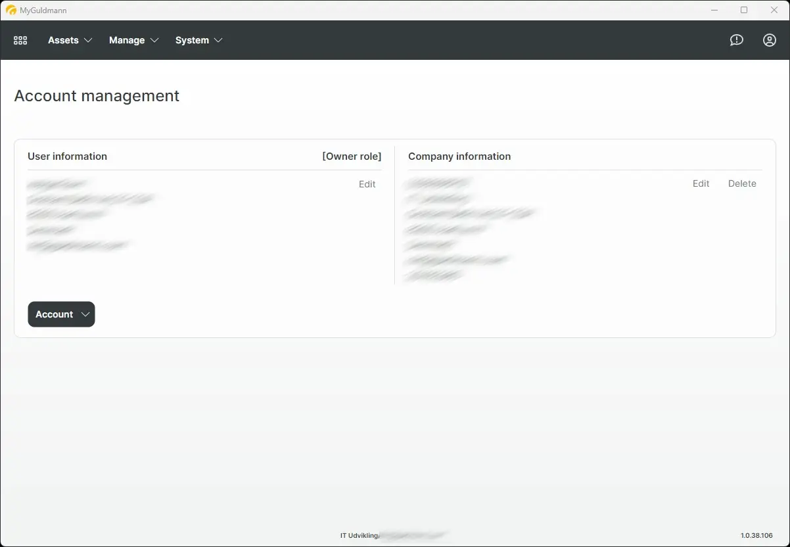Edit the user information
Screen dimensions: 790x547
(x=367, y=184)
